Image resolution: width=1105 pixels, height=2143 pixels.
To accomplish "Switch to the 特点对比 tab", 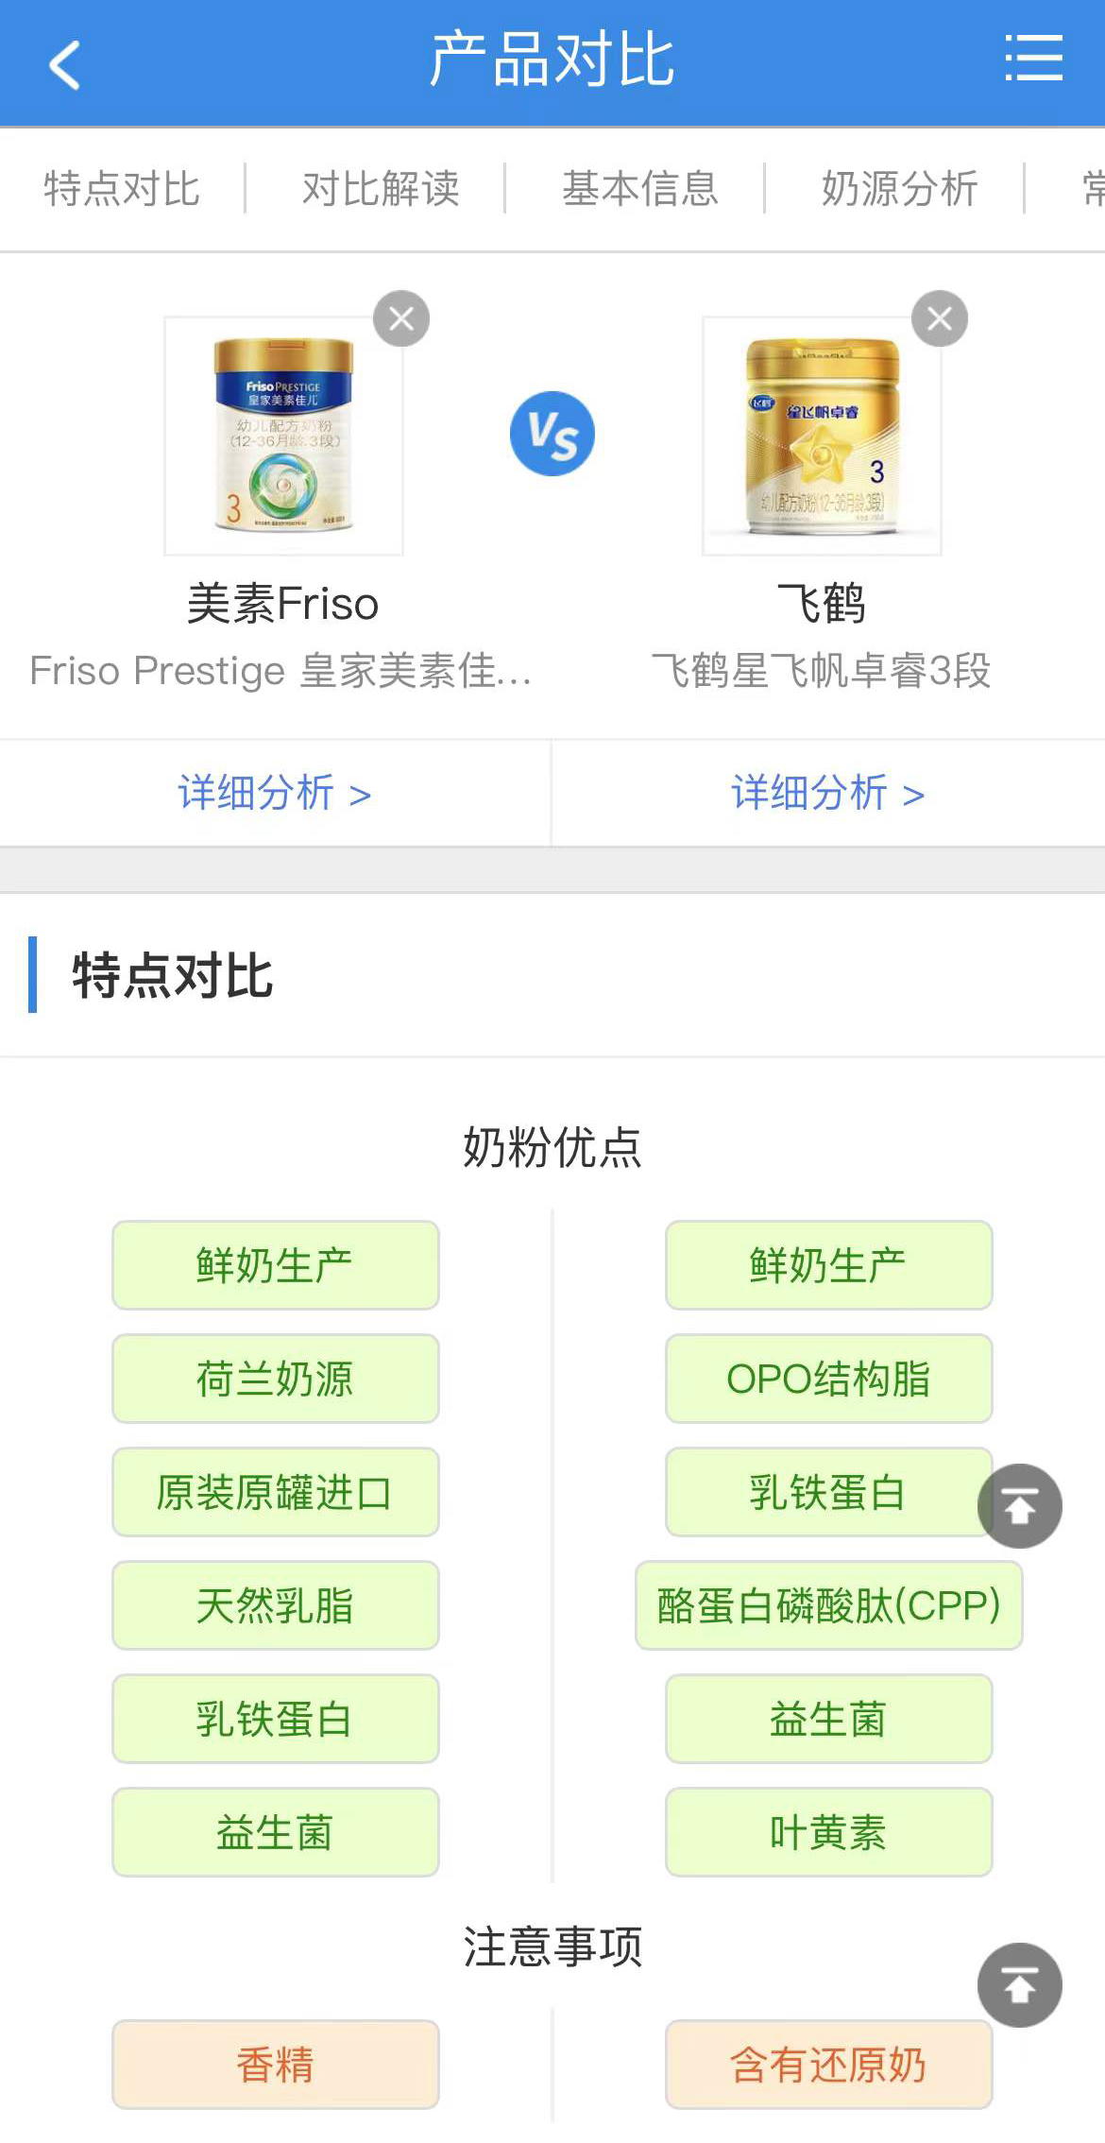I will [122, 189].
